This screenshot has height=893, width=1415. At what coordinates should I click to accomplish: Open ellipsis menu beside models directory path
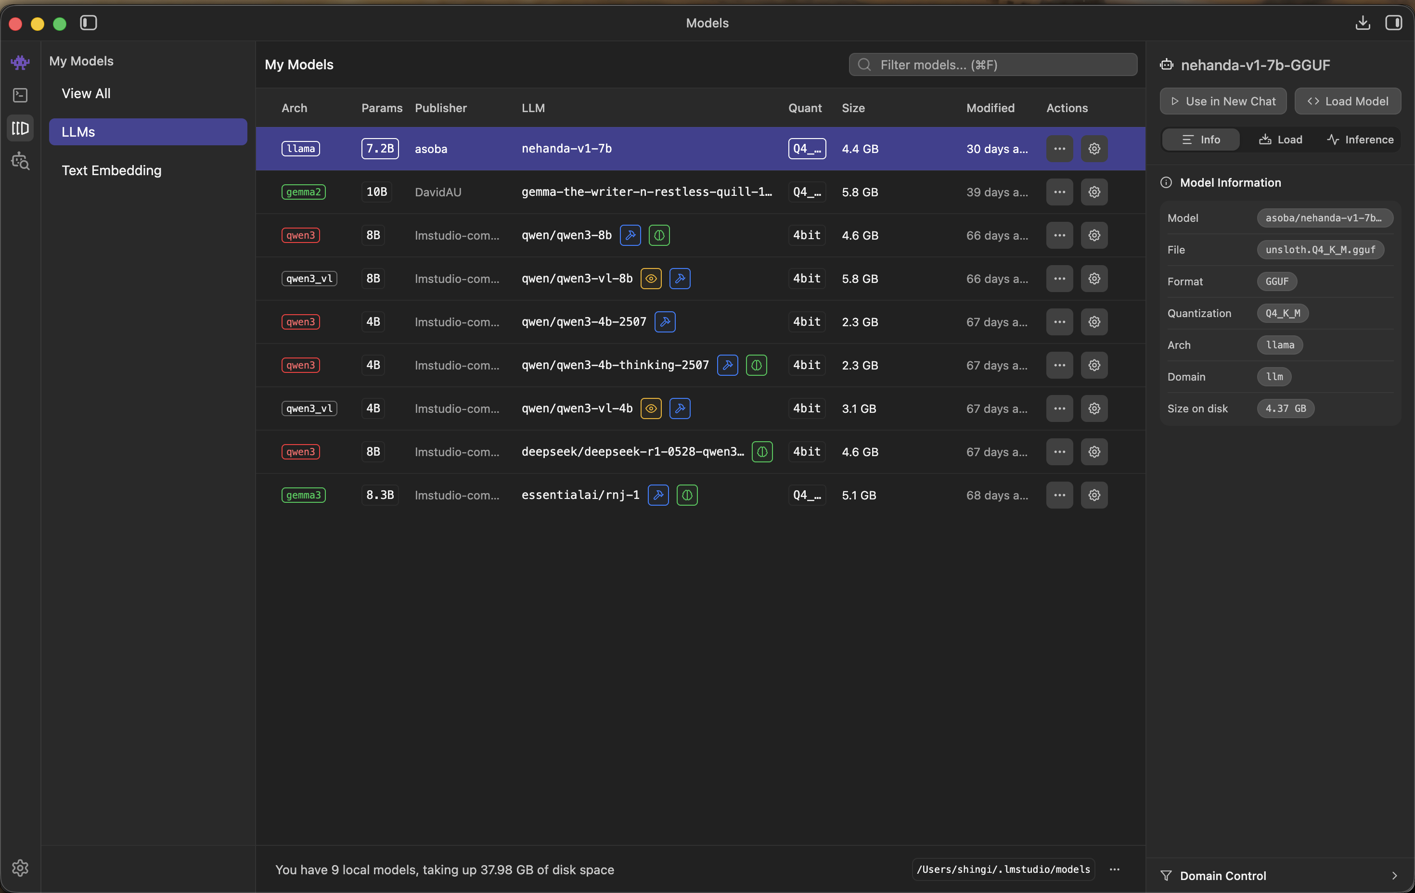point(1114,869)
